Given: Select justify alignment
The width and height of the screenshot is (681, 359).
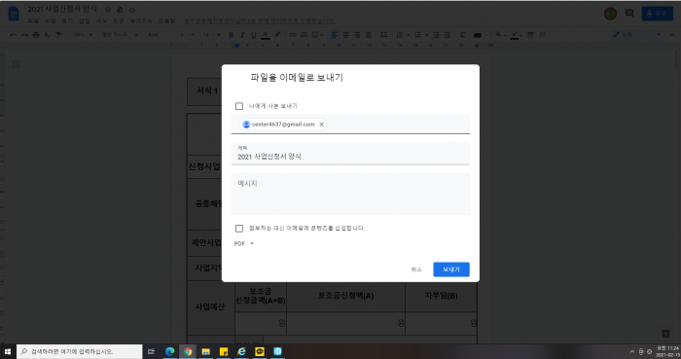Looking at the screenshot, I should pyautogui.click(x=369, y=35).
